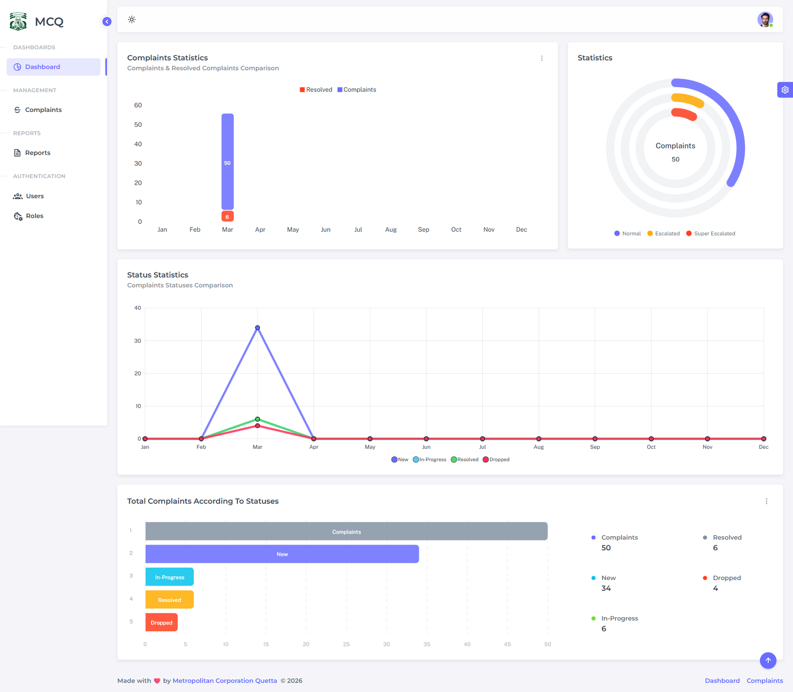Click the Reports document icon
793x692 pixels.
[x=17, y=153]
